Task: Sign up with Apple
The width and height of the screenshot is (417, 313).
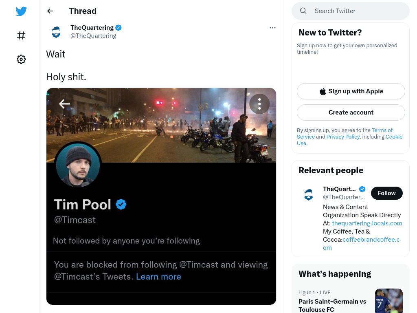Action: (x=351, y=91)
